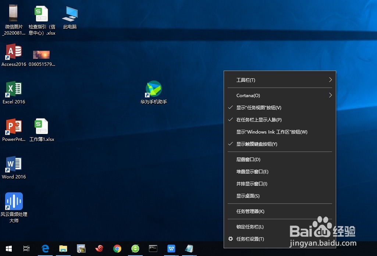
Task: Launch Microsoft Edge on the taskbar
Action: click(45, 249)
